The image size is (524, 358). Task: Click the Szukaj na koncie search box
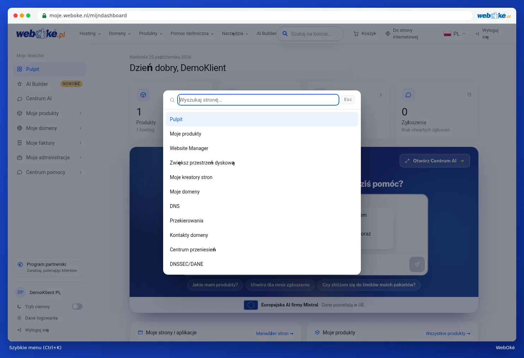point(310,34)
